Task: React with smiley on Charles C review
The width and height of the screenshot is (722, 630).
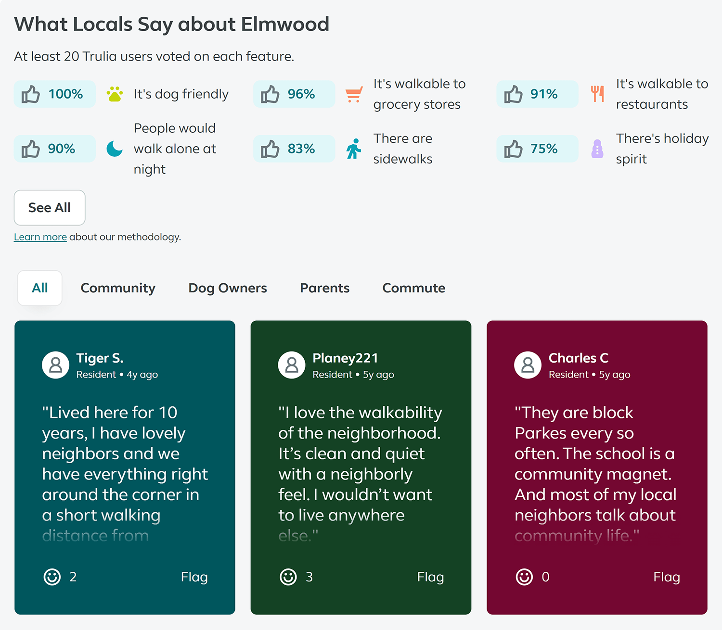Action: tap(525, 577)
